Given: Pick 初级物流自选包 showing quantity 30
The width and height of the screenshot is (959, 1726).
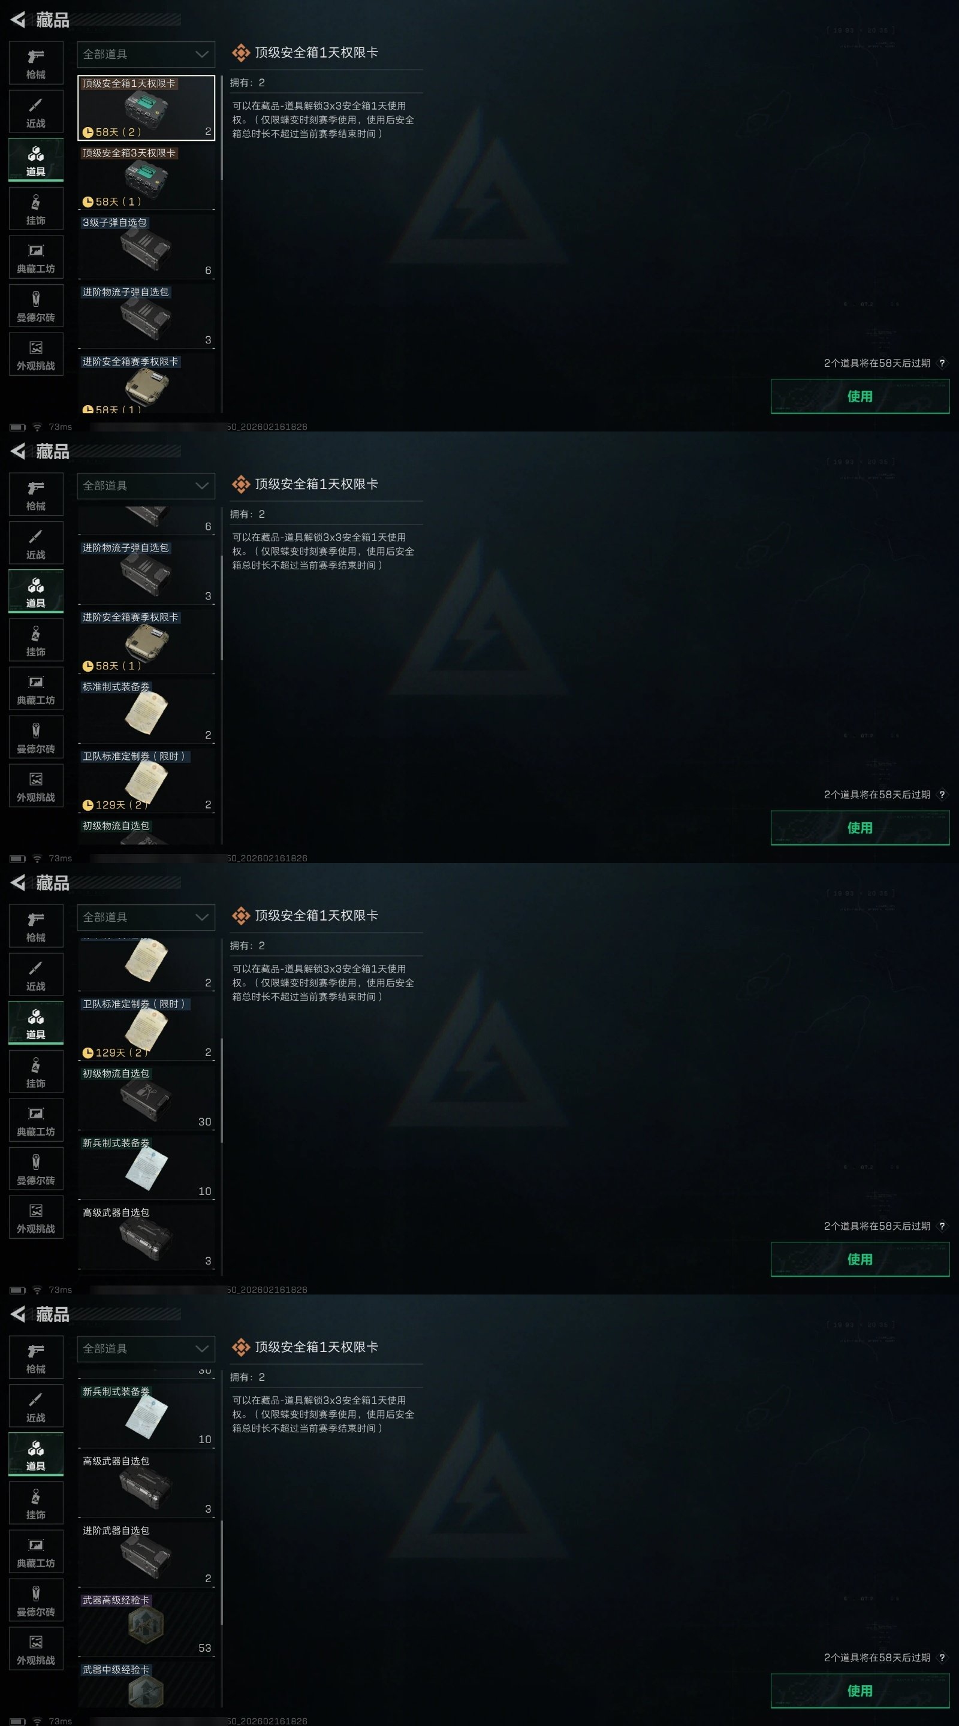Looking at the screenshot, I should tap(146, 1097).
